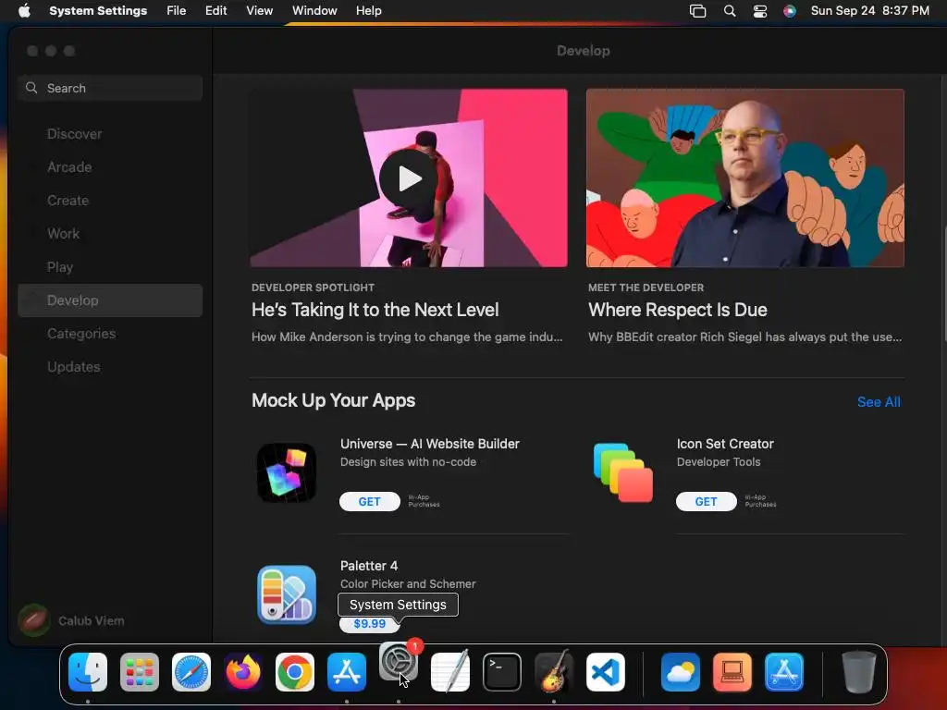Activate Siri from the menu bar
This screenshot has width=947, height=710.
tap(790, 11)
